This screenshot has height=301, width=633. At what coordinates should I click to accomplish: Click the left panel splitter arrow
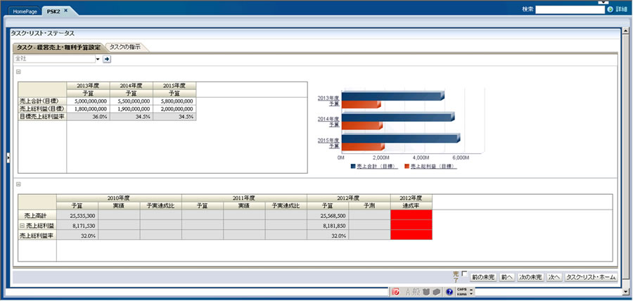tap(8, 158)
